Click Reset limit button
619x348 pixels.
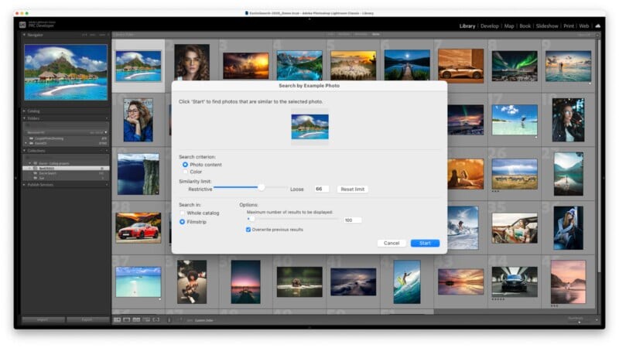pyautogui.click(x=352, y=189)
